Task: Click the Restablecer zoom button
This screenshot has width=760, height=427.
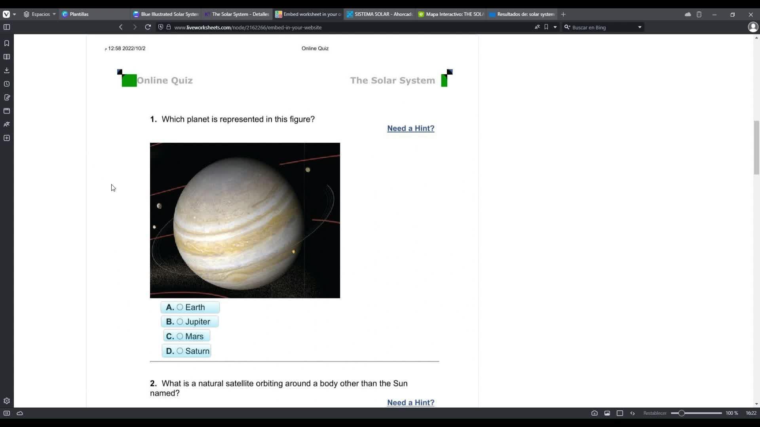Action: click(x=655, y=413)
